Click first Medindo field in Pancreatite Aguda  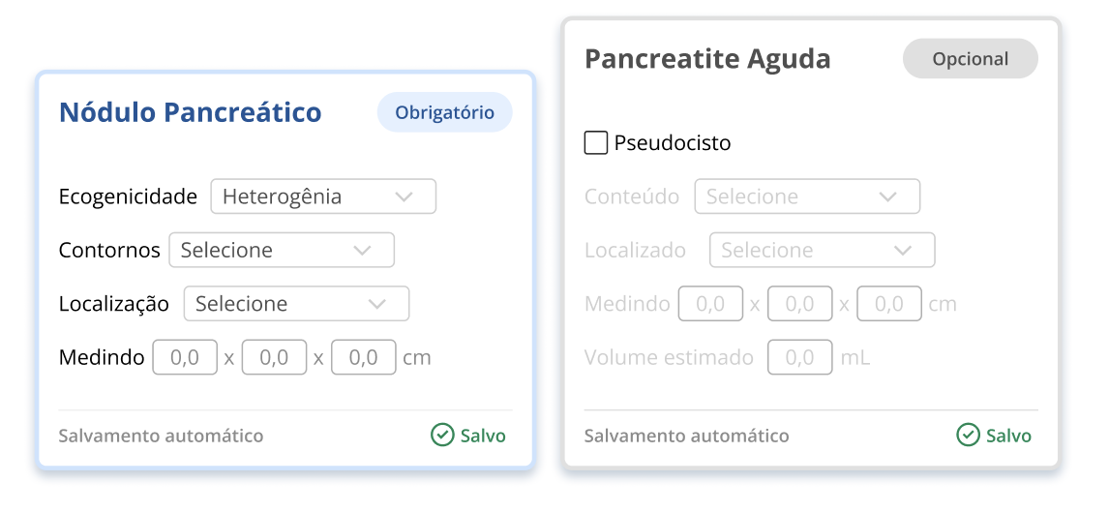coord(710,304)
